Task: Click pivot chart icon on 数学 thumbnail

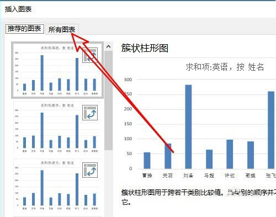Action: coord(90,113)
